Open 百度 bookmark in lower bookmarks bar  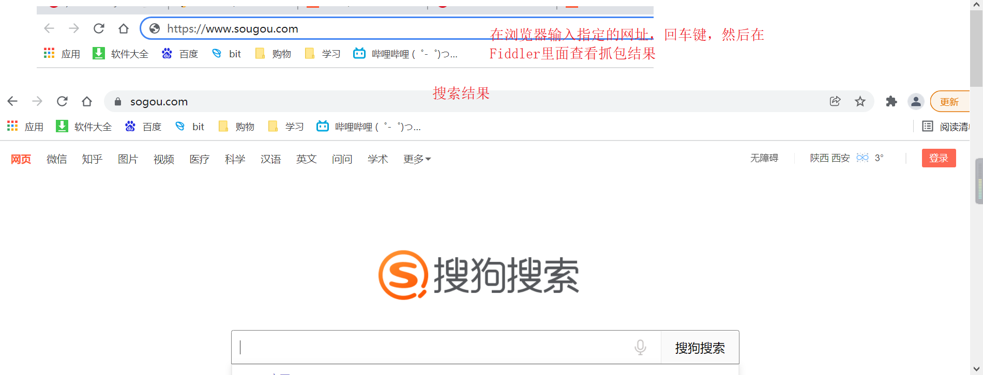pyautogui.click(x=143, y=127)
